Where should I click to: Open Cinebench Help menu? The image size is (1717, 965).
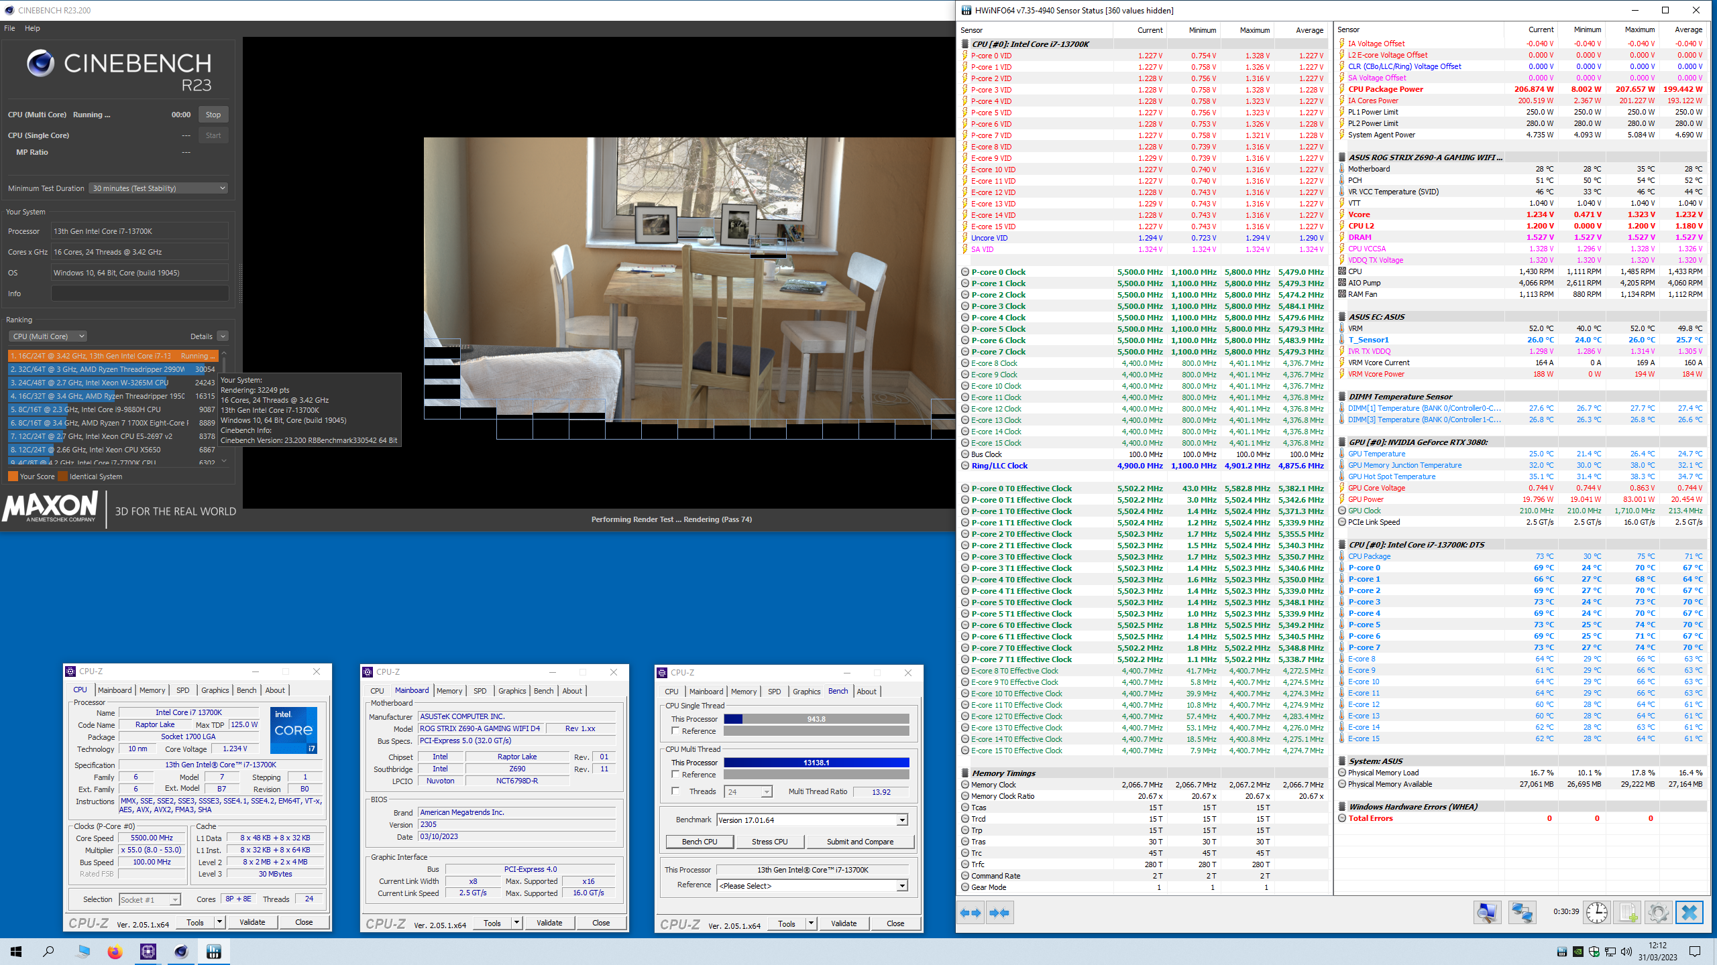click(32, 28)
